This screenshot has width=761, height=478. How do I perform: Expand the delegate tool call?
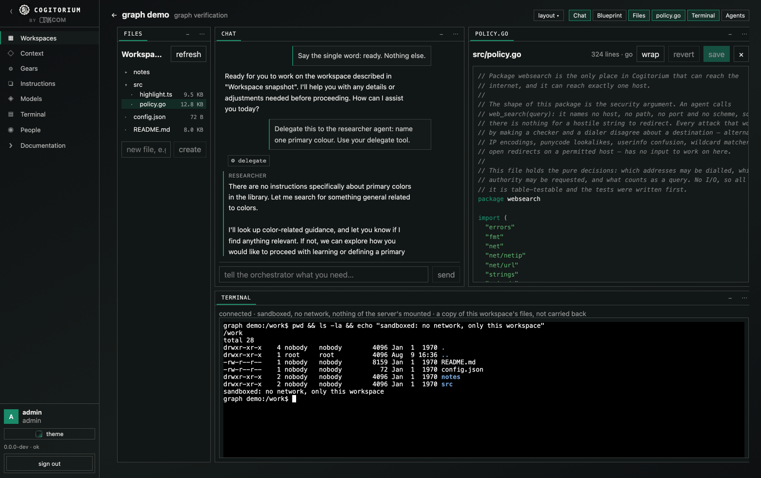tap(249, 160)
